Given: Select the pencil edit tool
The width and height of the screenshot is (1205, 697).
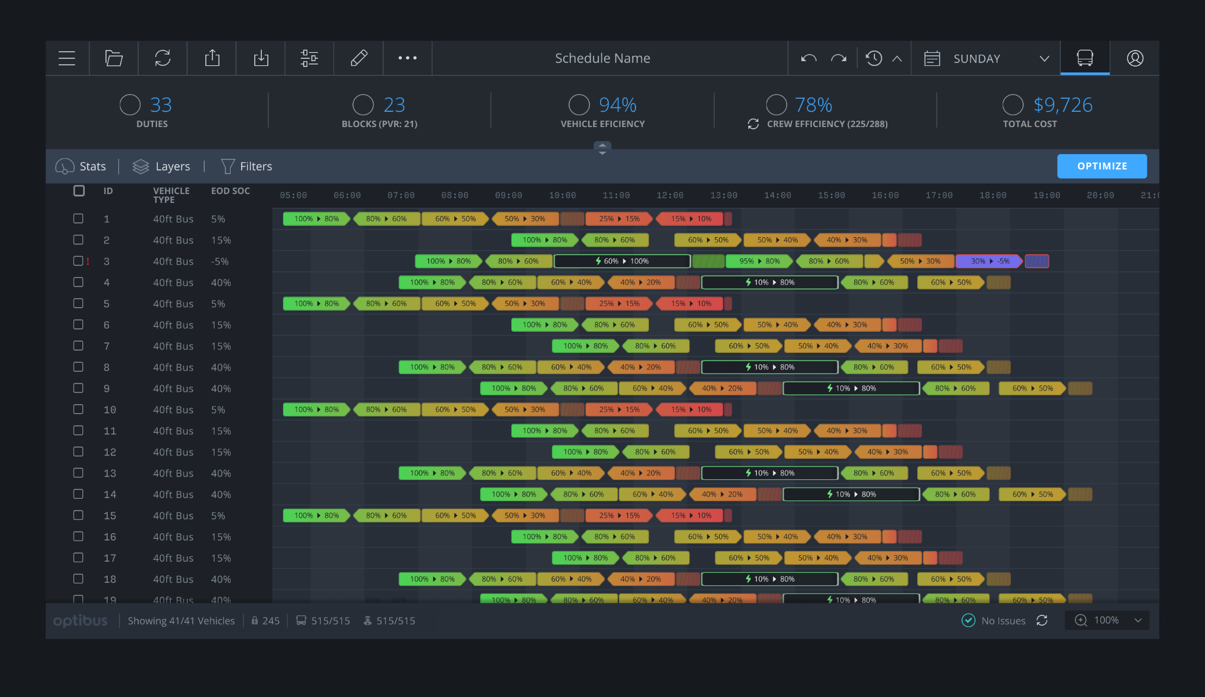Looking at the screenshot, I should coord(359,58).
